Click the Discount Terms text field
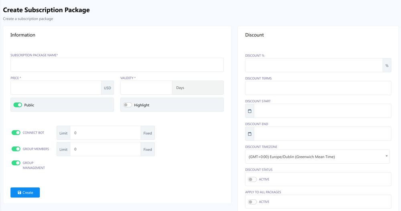Screen dimensions: 401x211 click(318, 88)
